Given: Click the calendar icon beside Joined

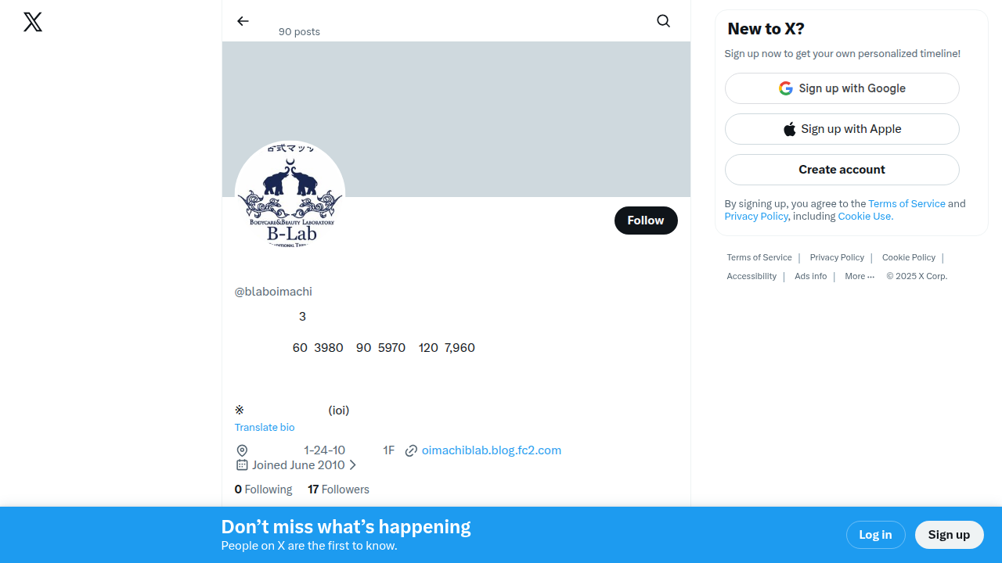Looking at the screenshot, I should tap(242, 465).
